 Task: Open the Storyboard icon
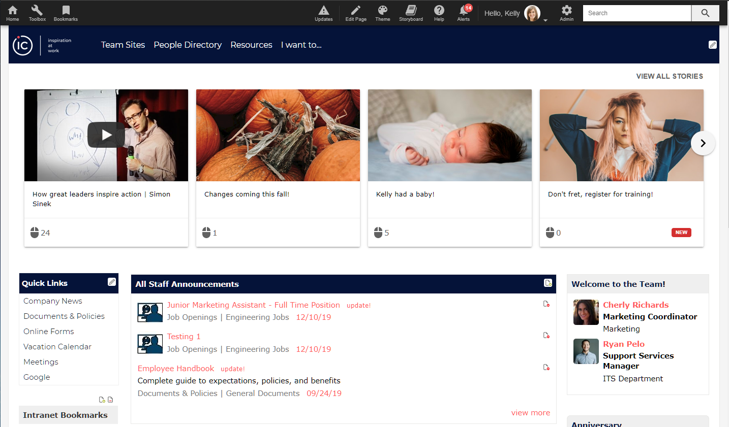(x=411, y=13)
